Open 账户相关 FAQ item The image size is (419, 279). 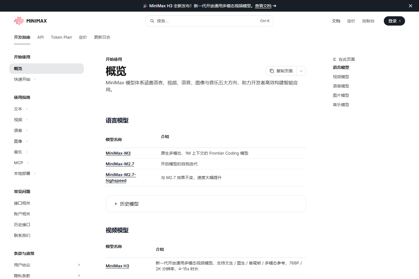[x=22, y=214]
